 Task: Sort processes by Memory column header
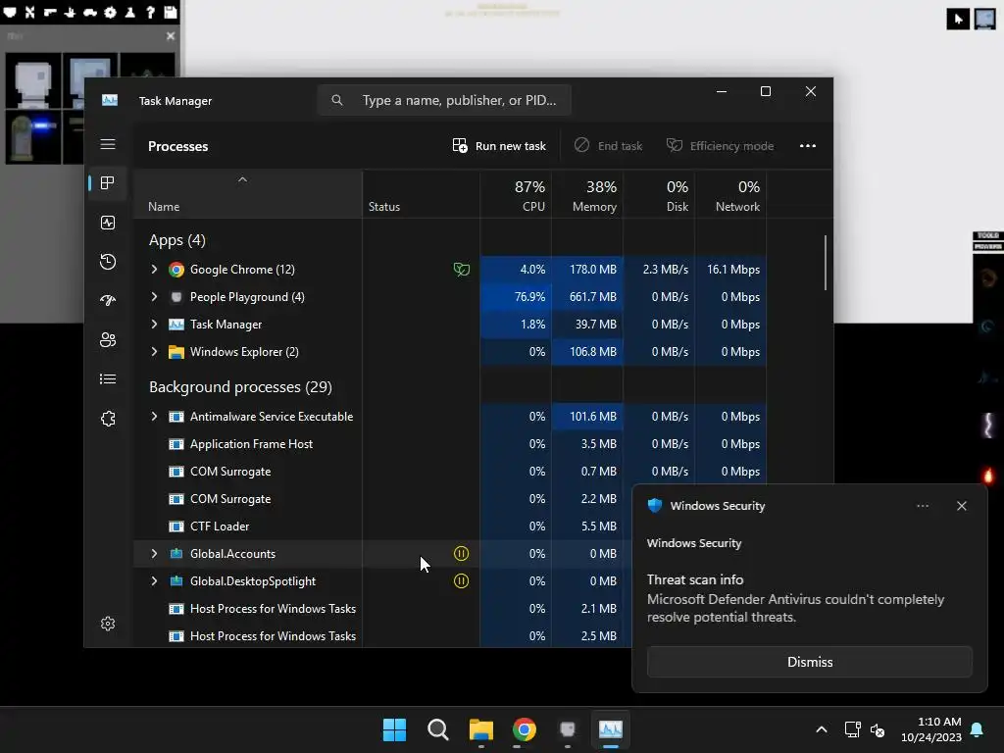tap(588, 195)
